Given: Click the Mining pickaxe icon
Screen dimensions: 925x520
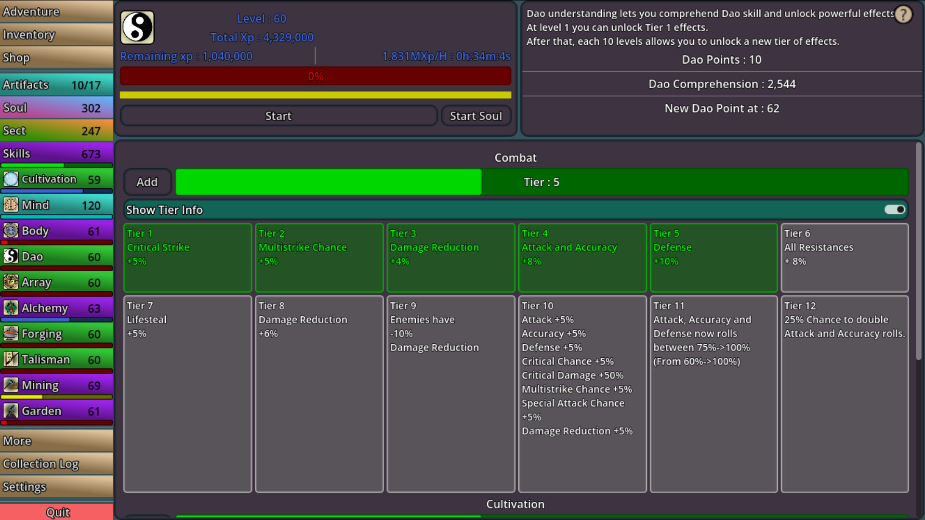Looking at the screenshot, I should point(12,385).
